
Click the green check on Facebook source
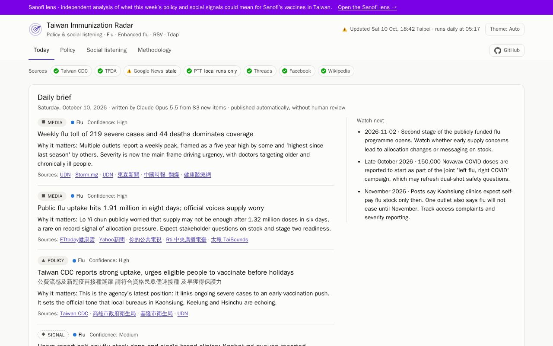(285, 71)
